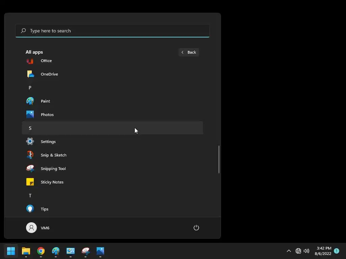Click the VM6 username text
The height and width of the screenshot is (259, 346).
(x=45, y=228)
